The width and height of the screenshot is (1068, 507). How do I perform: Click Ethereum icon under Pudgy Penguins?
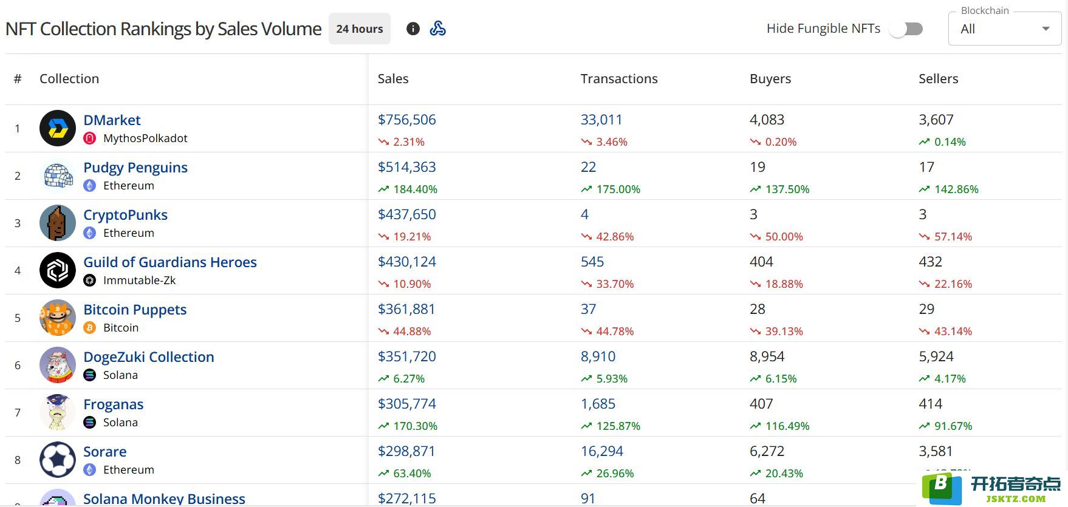point(90,186)
